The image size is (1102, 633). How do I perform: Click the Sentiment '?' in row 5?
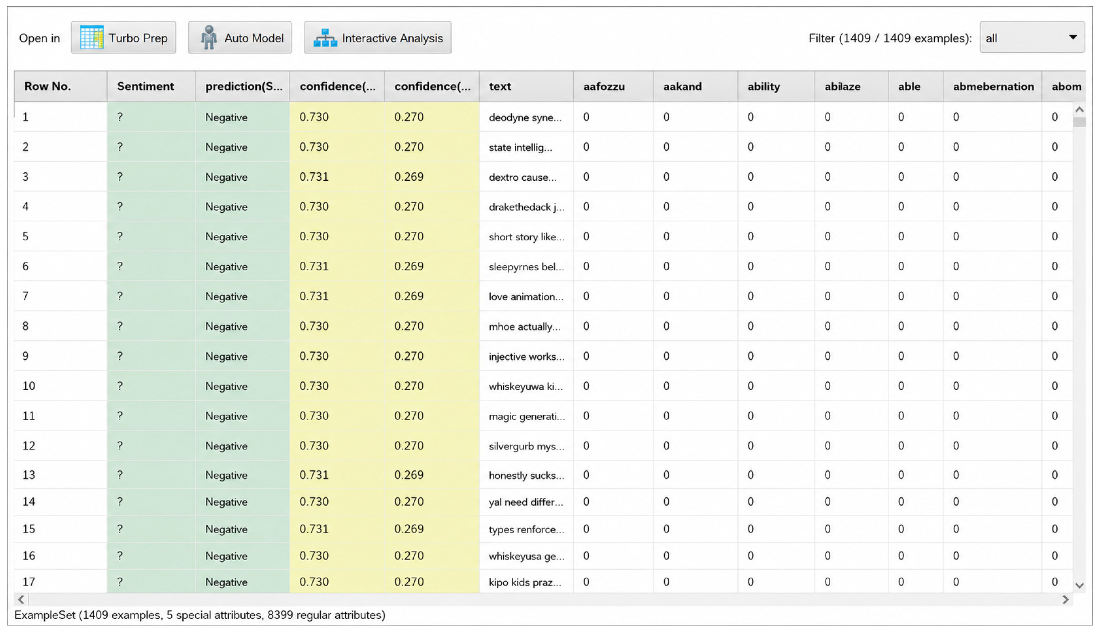coord(151,236)
